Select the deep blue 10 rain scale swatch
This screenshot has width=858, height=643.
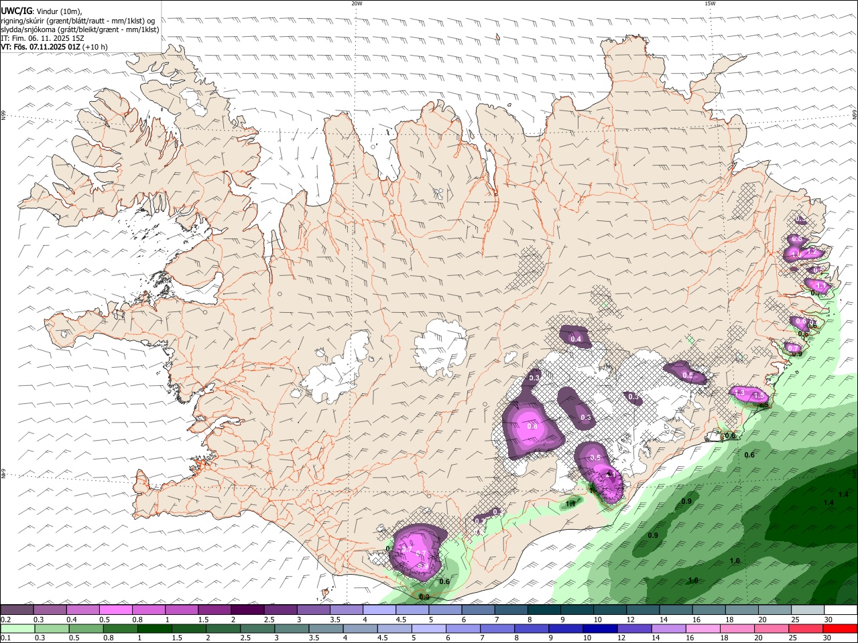click(x=599, y=629)
